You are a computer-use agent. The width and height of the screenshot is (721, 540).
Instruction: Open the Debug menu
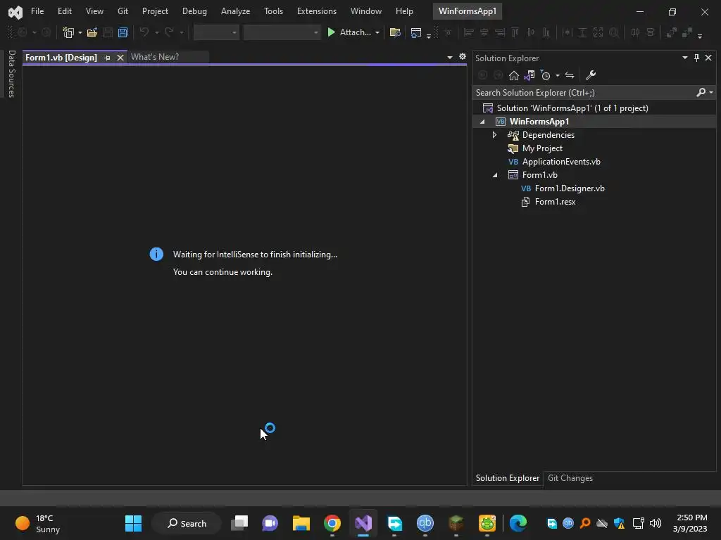click(x=194, y=11)
